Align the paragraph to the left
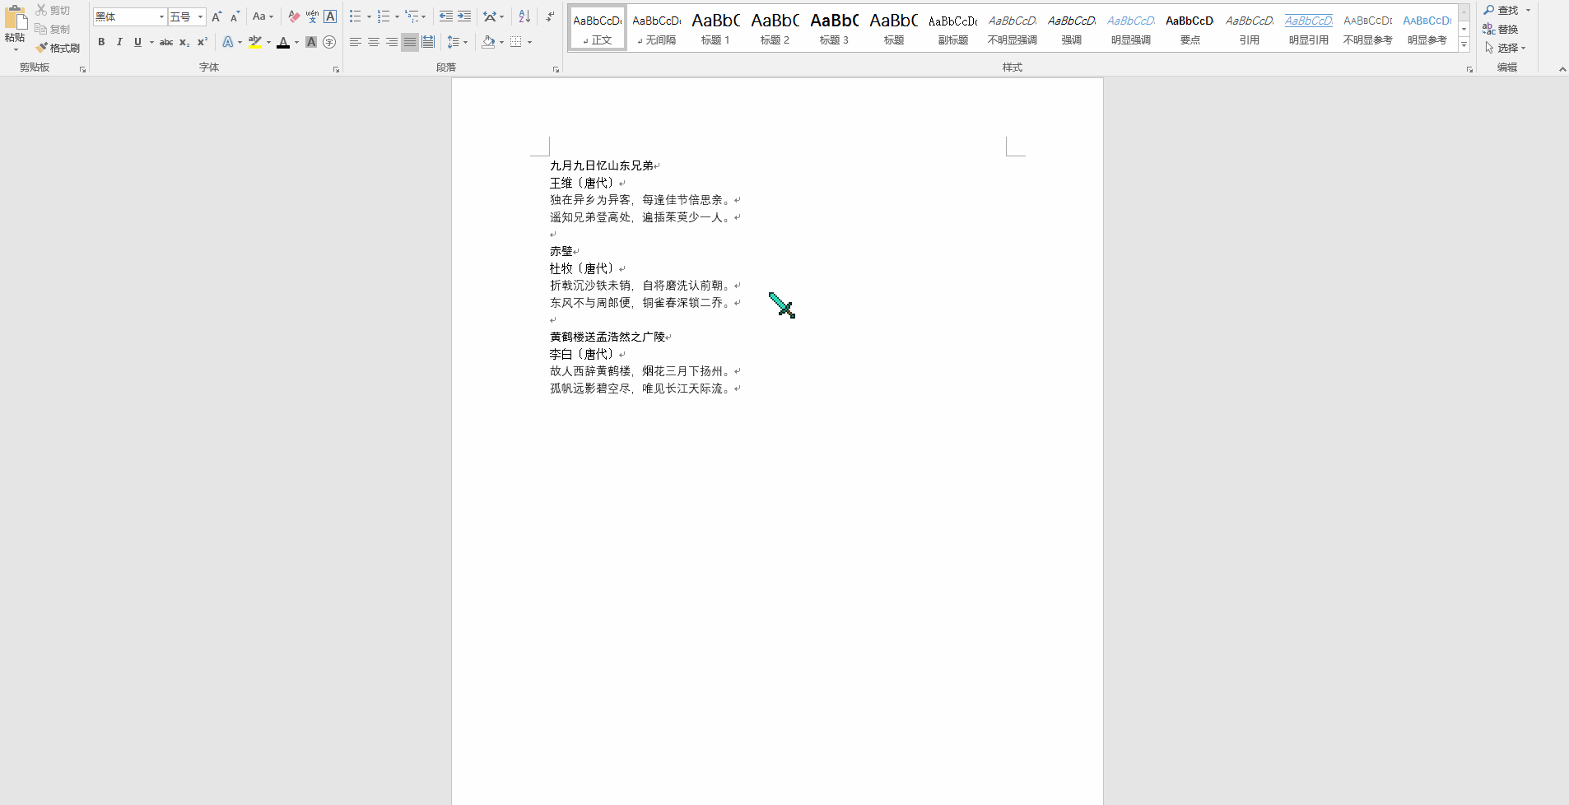Screen dimensions: 1569x805 click(x=355, y=42)
